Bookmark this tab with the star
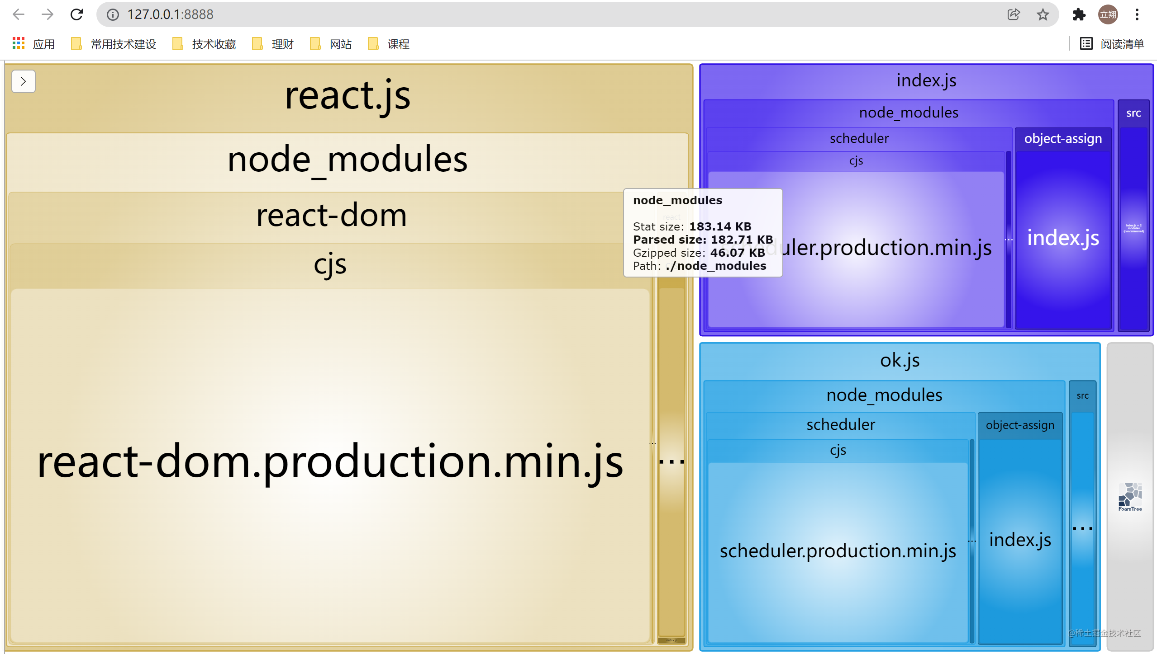 coord(1043,14)
